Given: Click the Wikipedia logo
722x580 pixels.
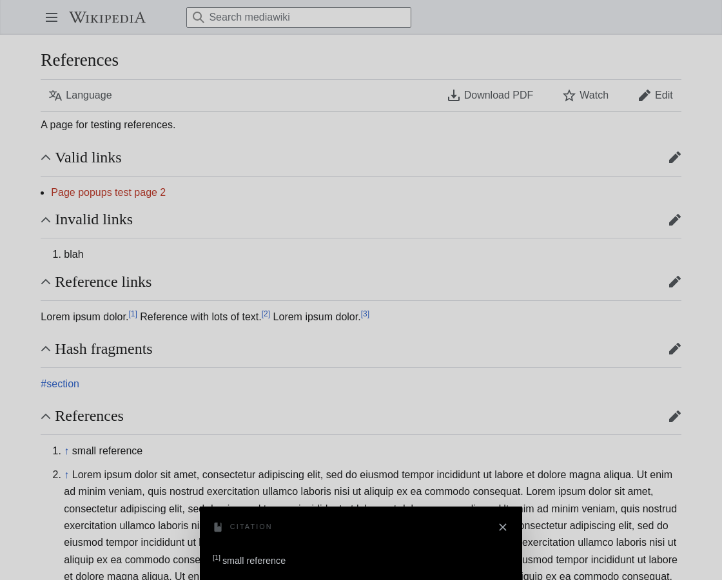Looking at the screenshot, I should pos(107,17).
